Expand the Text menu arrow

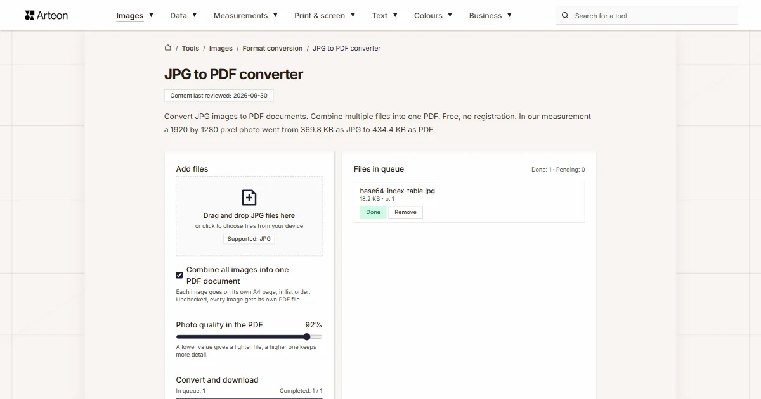coord(395,15)
